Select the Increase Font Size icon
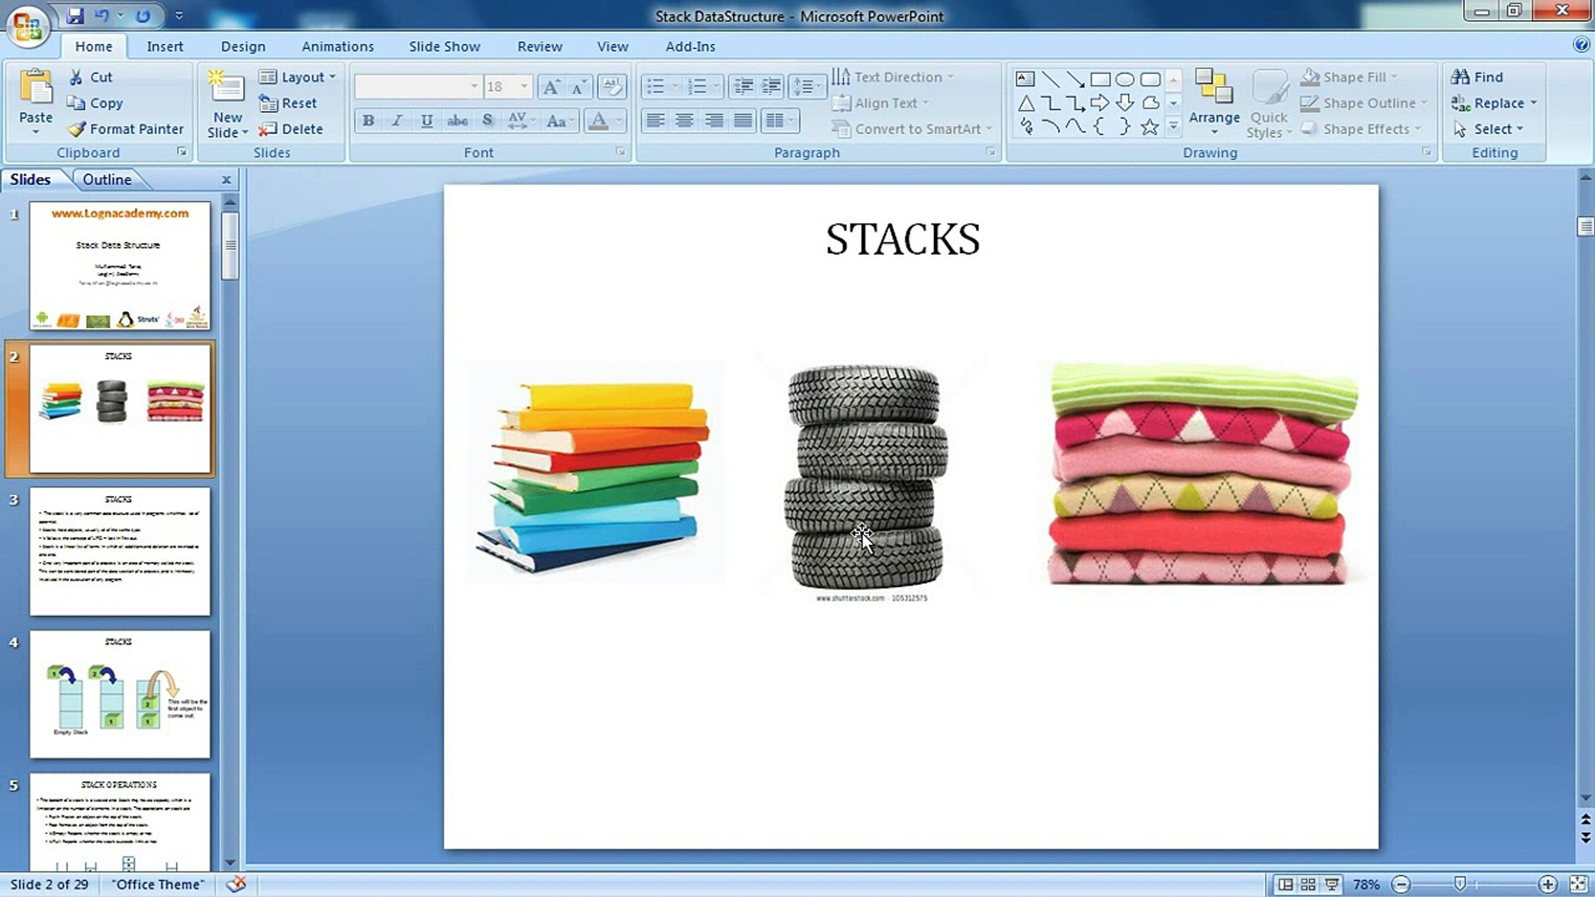The height and width of the screenshot is (897, 1595). point(551,86)
